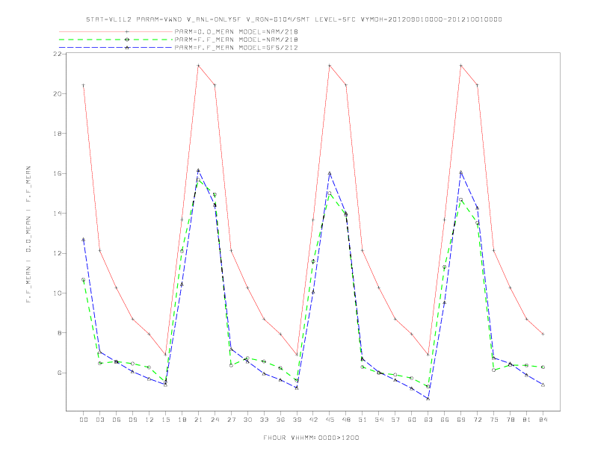Click x-axis forecast hour label 81
This screenshot has height=457, width=592.
tap(527, 420)
